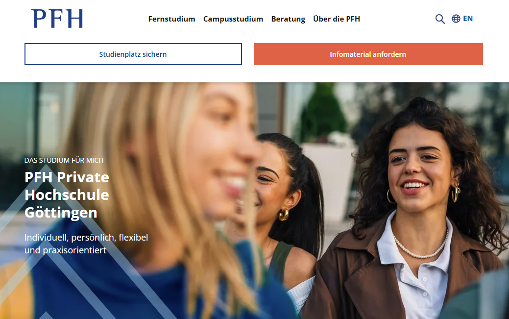The width and height of the screenshot is (509, 319).
Task: Open the search magnifier icon
Action: point(440,19)
